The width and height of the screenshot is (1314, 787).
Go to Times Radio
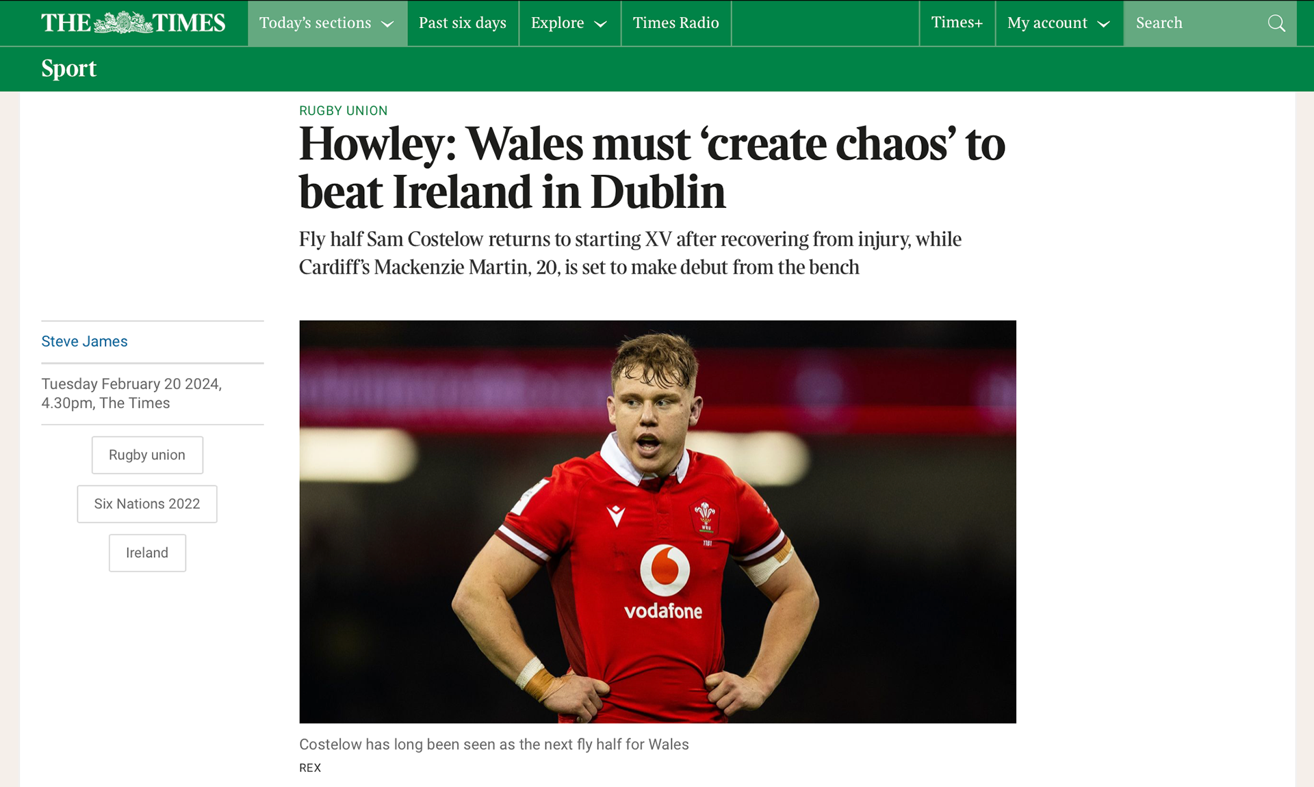675,23
